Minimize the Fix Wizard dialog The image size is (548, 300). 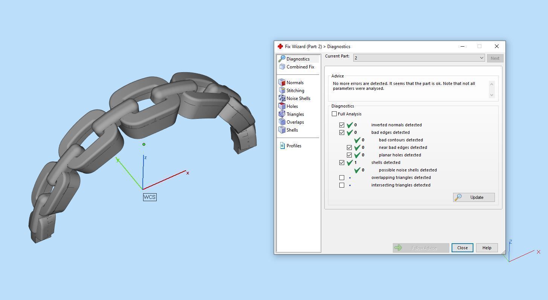pyautogui.click(x=462, y=46)
